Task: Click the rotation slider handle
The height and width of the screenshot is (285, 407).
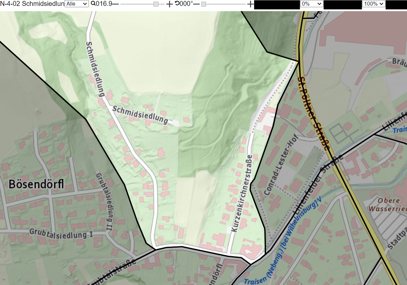Action: (x=204, y=4)
